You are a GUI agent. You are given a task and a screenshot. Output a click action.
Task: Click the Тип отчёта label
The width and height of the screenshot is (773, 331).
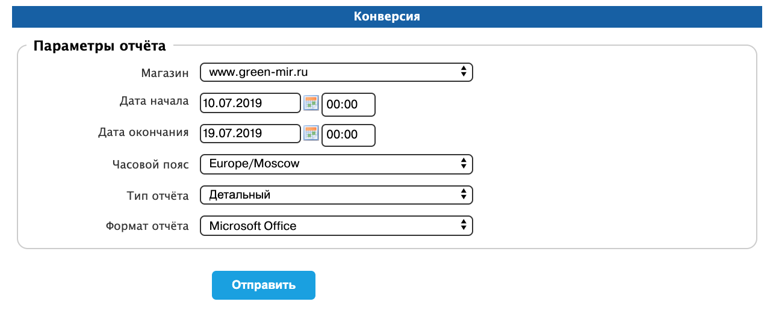click(158, 196)
